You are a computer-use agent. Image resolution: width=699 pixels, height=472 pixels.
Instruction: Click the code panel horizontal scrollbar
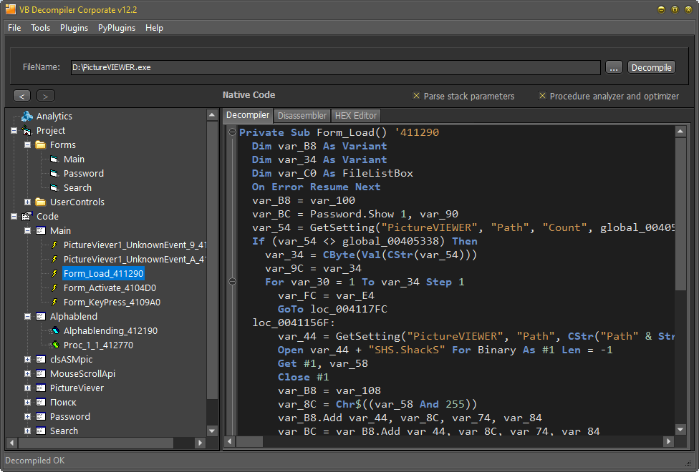[449, 441]
